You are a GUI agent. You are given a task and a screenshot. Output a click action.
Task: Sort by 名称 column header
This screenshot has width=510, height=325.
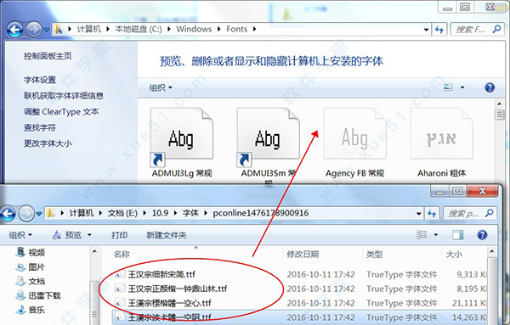pyautogui.click(x=122, y=255)
